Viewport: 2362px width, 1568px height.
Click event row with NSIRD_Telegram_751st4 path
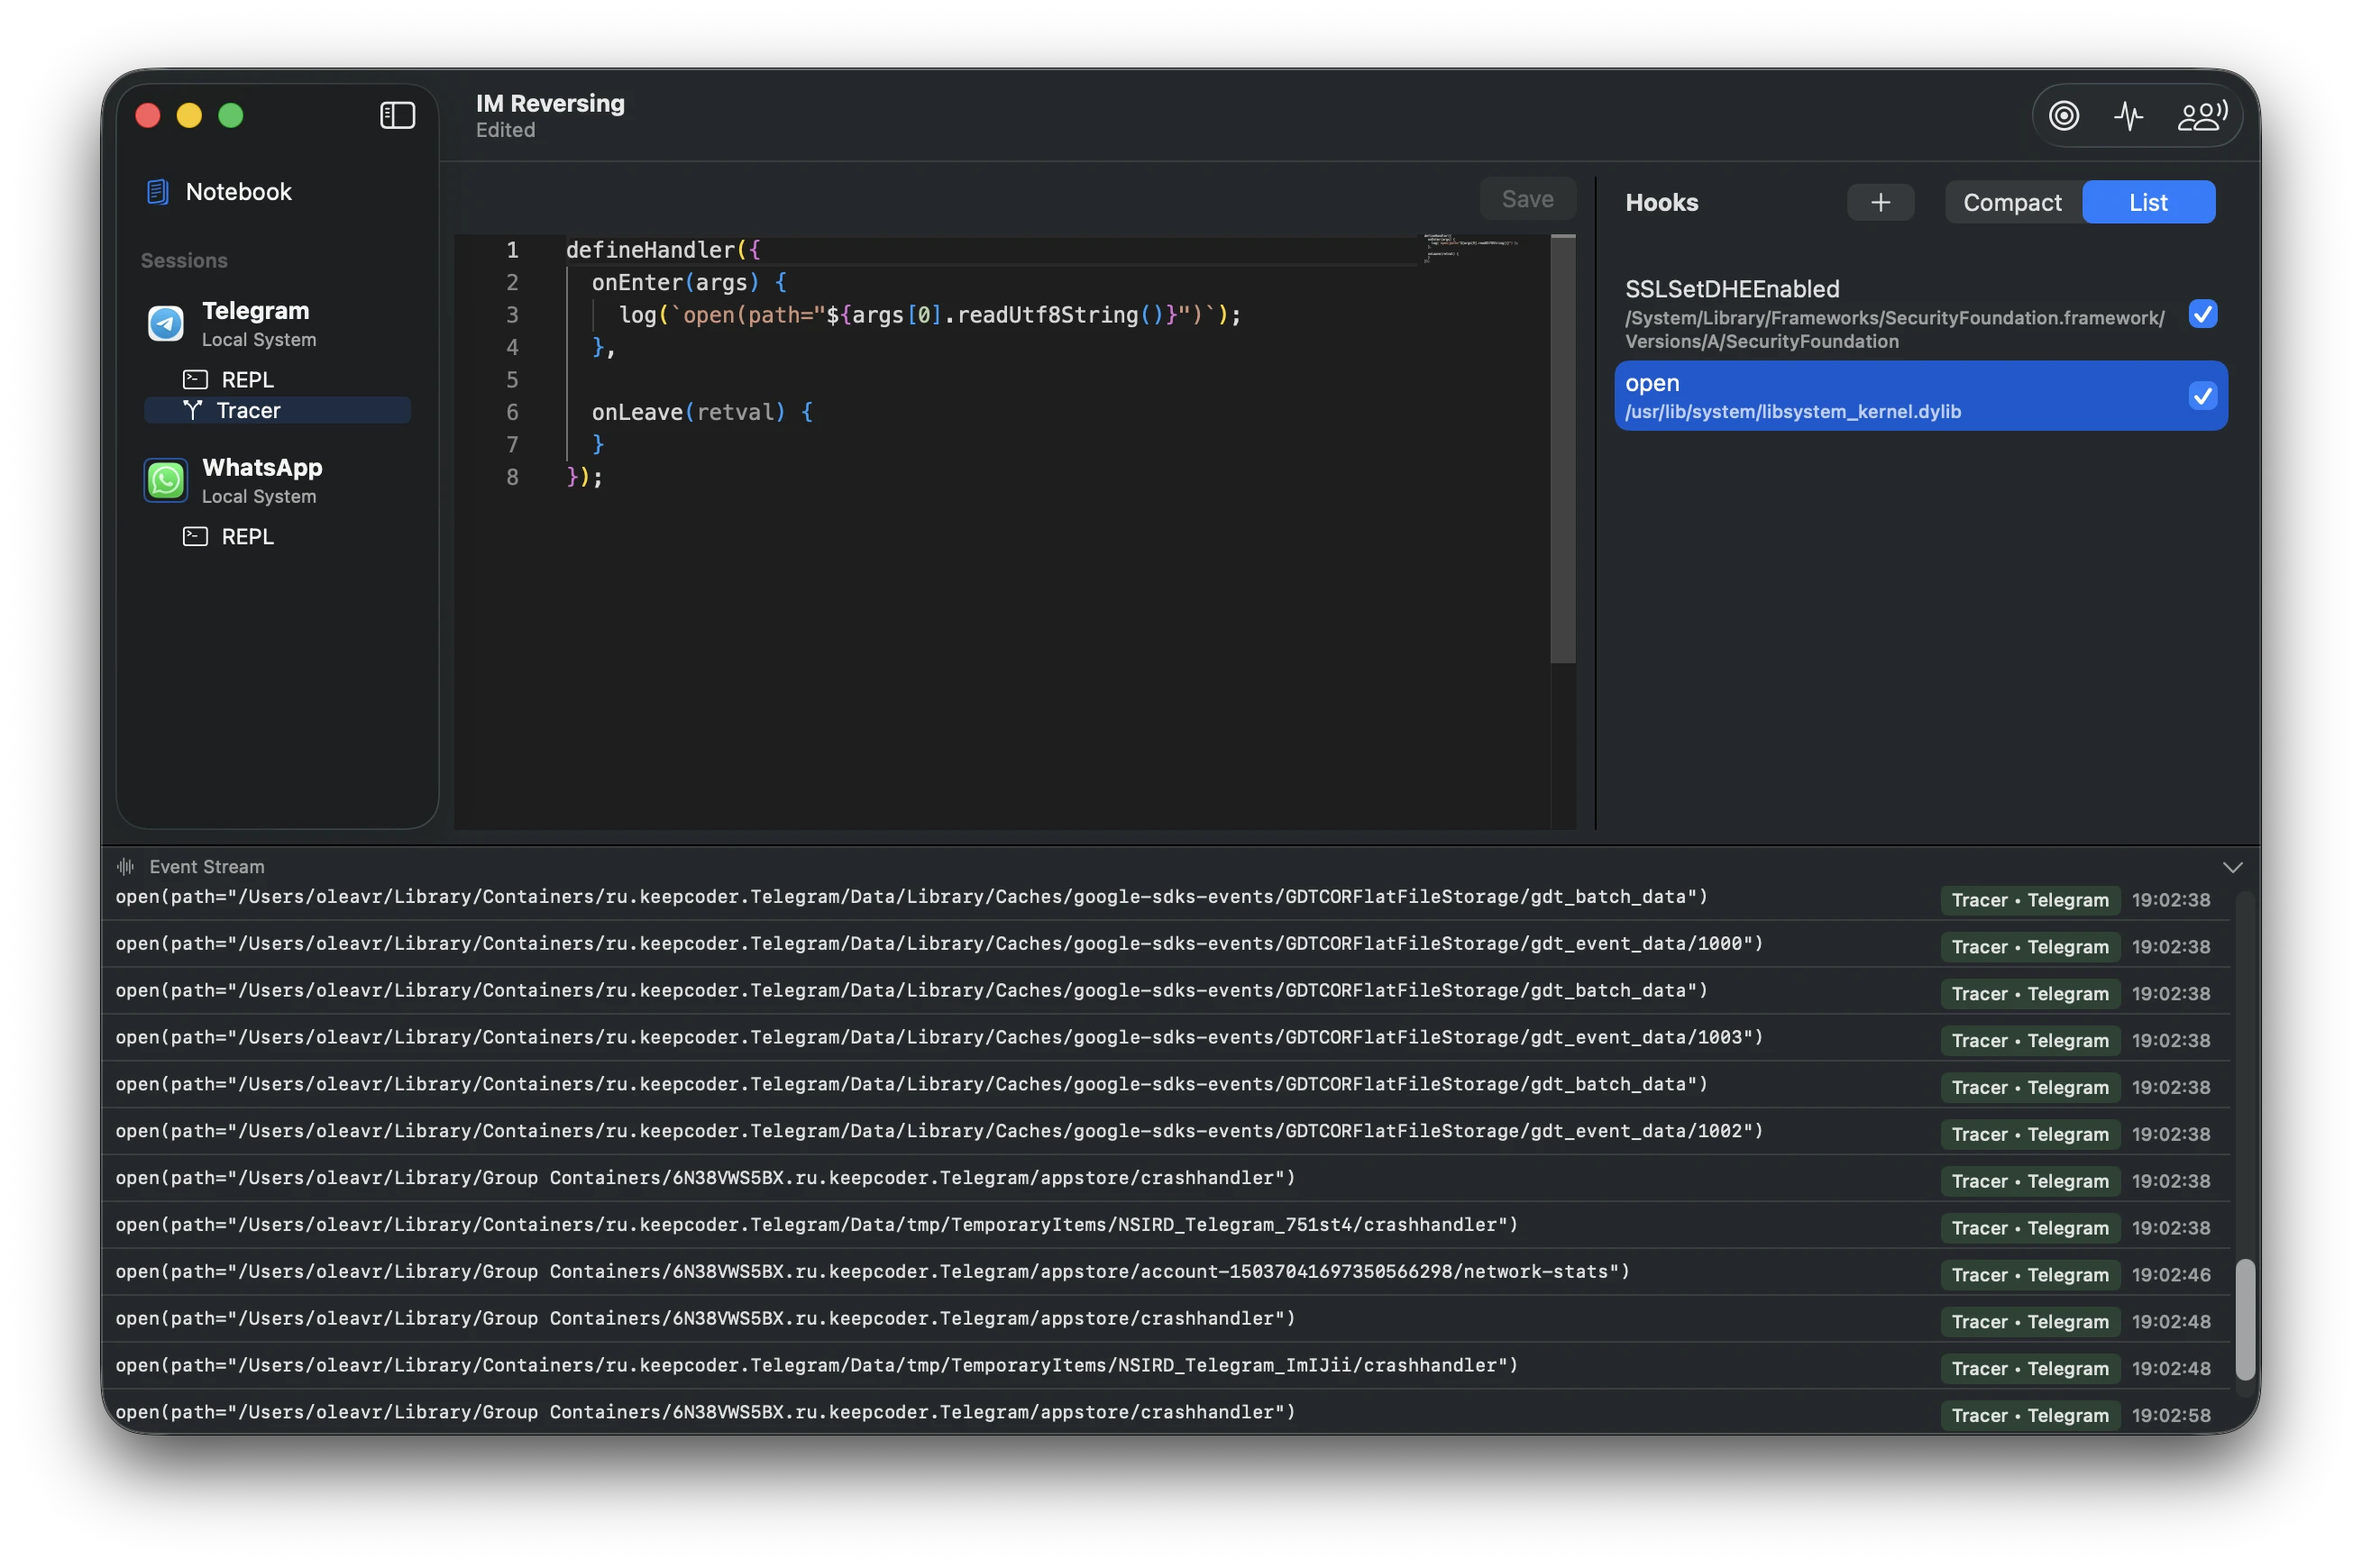coord(1166,1225)
